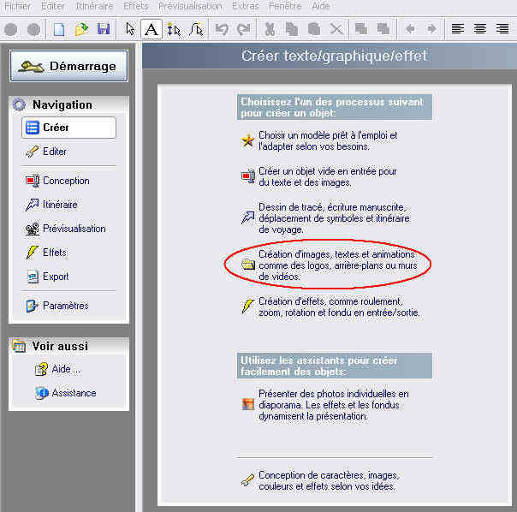Click the left arrow toolbar icon
The image size is (517, 512).
(x=410, y=29)
